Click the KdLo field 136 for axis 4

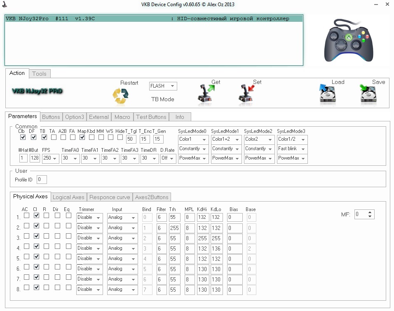[216, 248]
